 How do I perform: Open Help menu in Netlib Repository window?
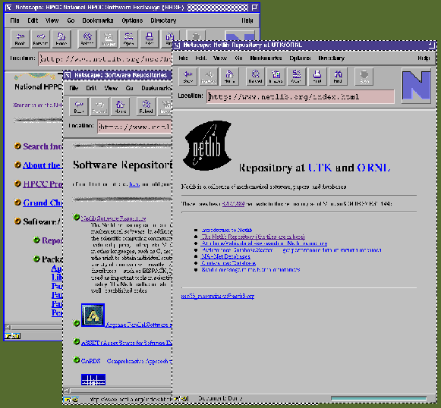[x=424, y=58]
